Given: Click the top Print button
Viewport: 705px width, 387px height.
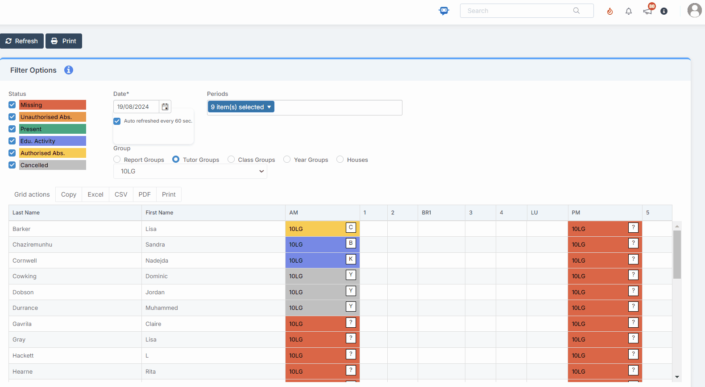Looking at the screenshot, I should pyautogui.click(x=64, y=41).
